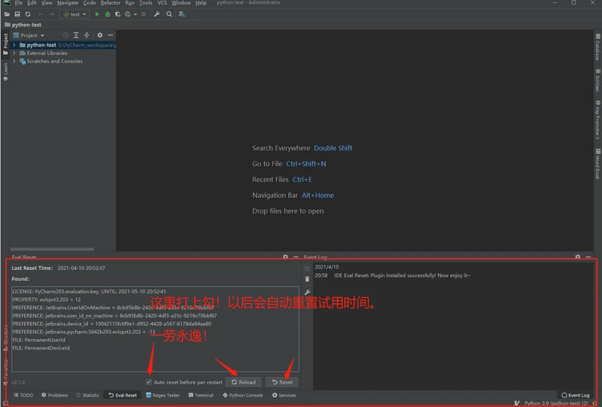Click the Reload button
This screenshot has width=602, height=407.
coord(243,382)
